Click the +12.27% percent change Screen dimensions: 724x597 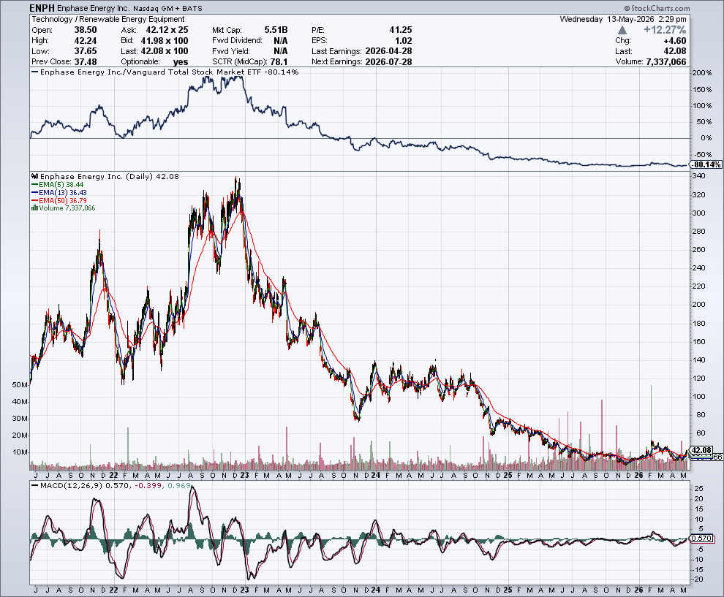tap(665, 30)
